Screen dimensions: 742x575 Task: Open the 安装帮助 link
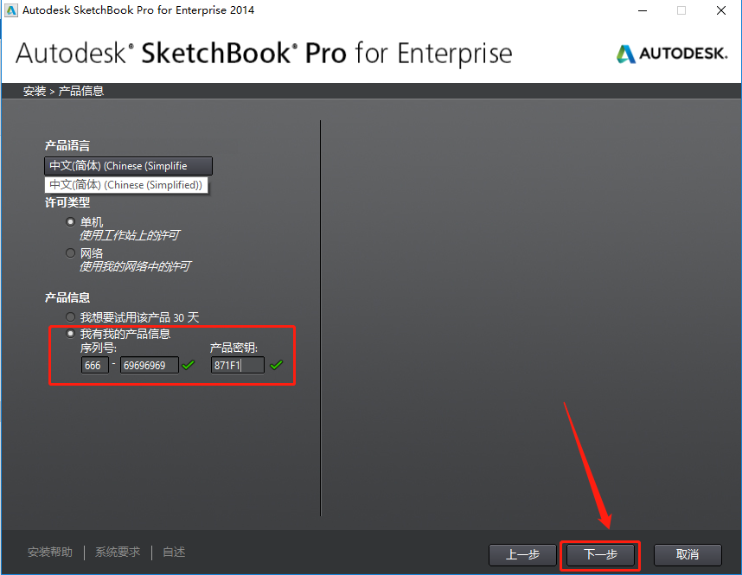(x=50, y=552)
